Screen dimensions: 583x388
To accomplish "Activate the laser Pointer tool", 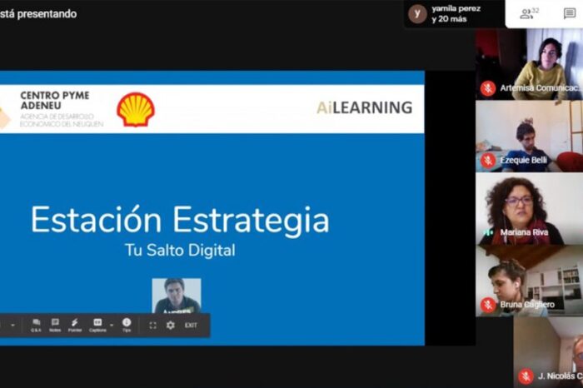I will (75, 325).
